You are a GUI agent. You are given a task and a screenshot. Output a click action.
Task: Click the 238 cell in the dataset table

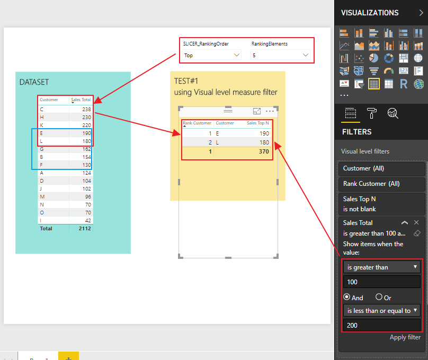86,110
